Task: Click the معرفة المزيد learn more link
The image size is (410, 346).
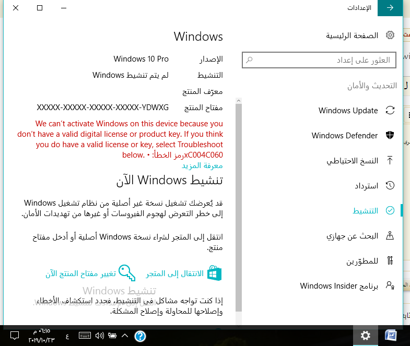Action: [x=202, y=165]
